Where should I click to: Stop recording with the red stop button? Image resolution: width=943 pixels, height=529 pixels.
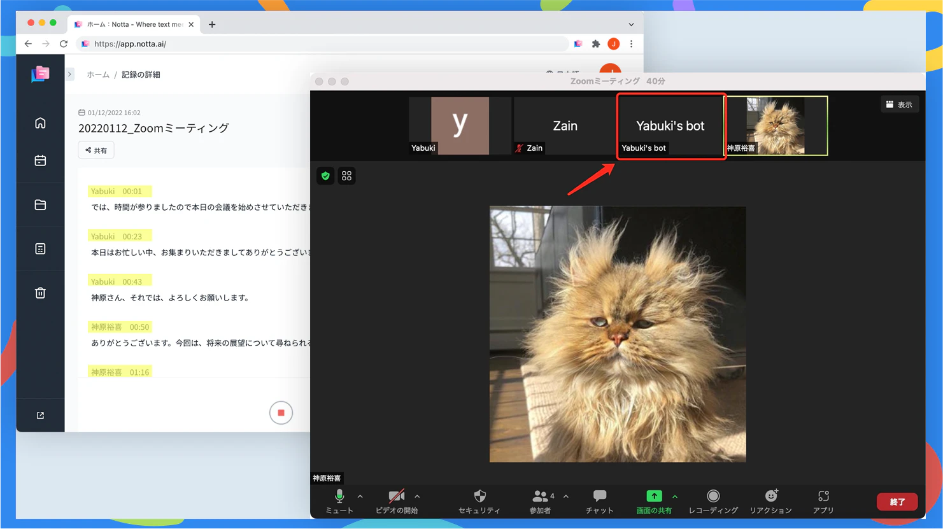click(281, 413)
